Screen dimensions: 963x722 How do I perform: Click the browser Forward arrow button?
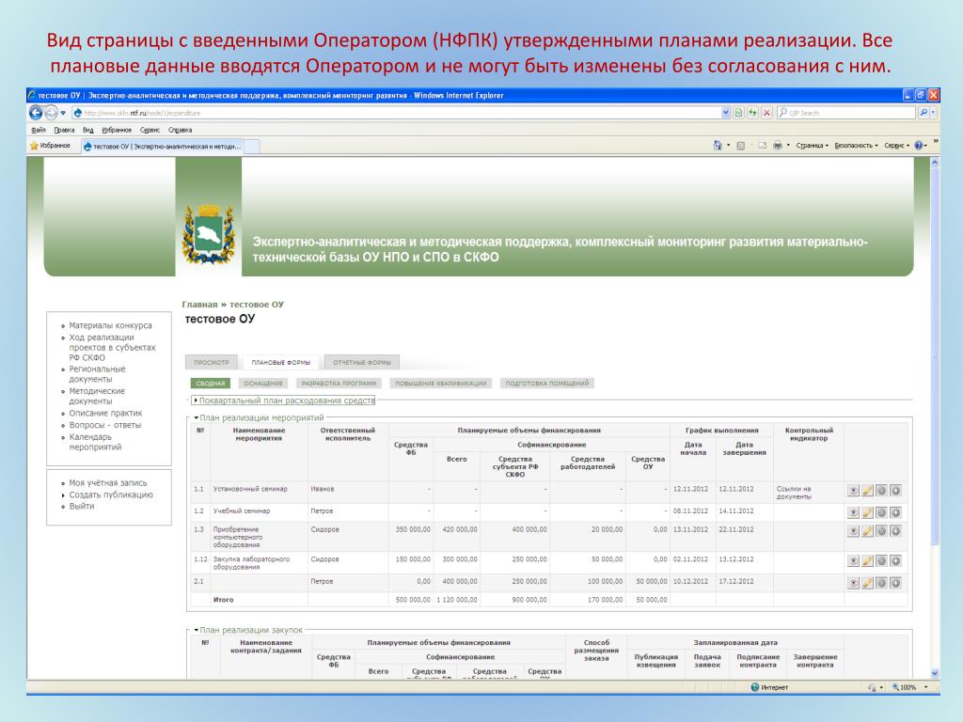(x=51, y=113)
